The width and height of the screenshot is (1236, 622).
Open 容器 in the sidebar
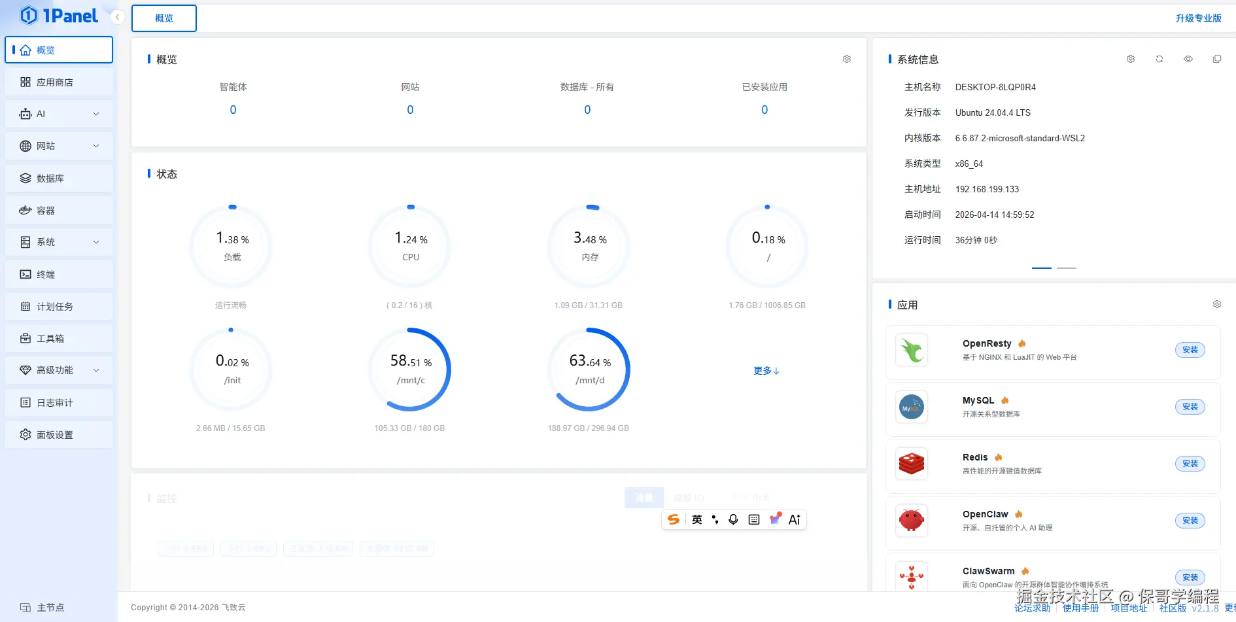[59, 210]
